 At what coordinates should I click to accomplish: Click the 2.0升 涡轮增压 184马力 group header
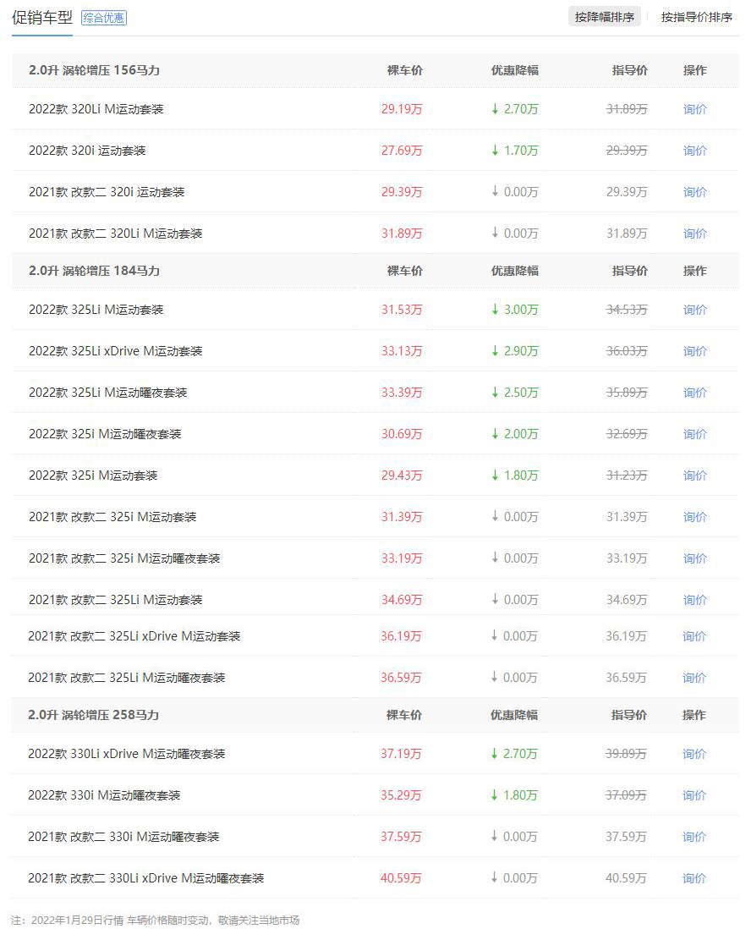[x=94, y=271]
